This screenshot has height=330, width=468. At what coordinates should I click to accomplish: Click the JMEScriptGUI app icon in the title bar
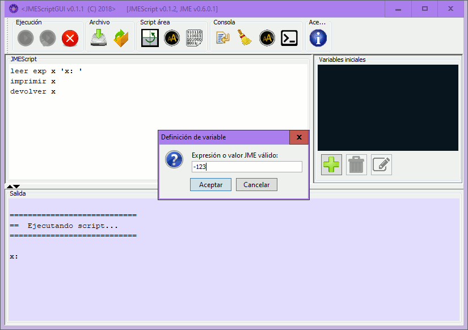point(14,9)
